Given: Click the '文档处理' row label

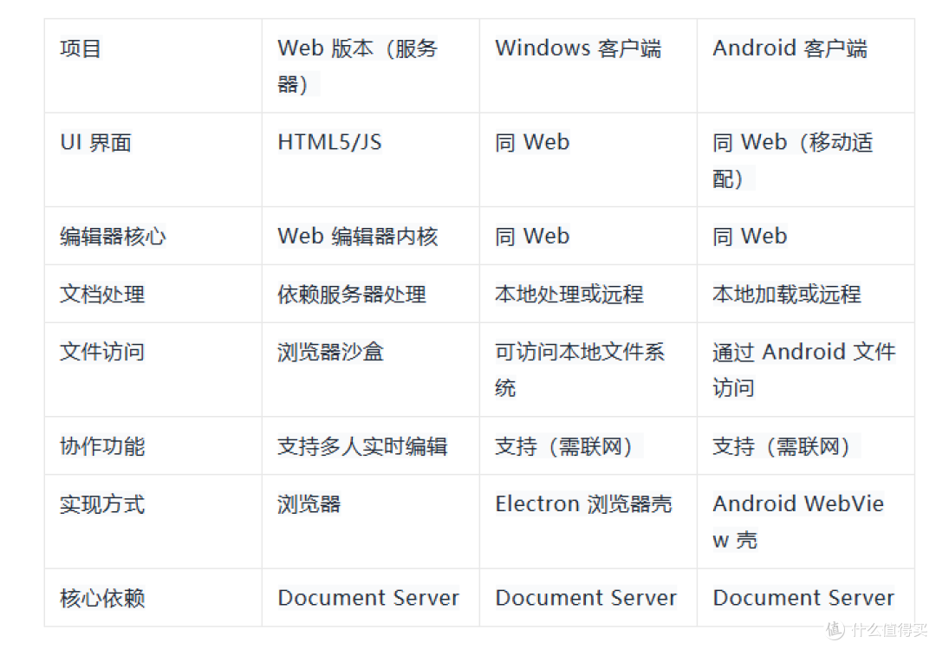Looking at the screenshot, I should click(x=102, y=295).
